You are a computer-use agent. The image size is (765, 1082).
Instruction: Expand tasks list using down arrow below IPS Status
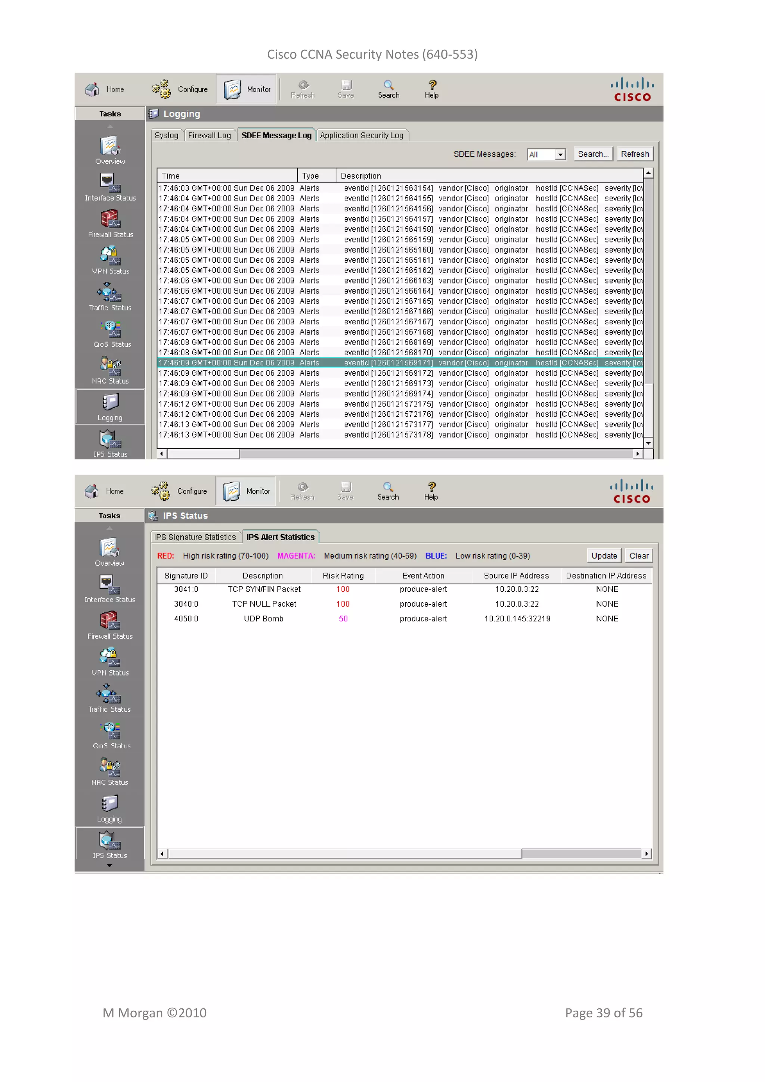(x=110, y=866)
